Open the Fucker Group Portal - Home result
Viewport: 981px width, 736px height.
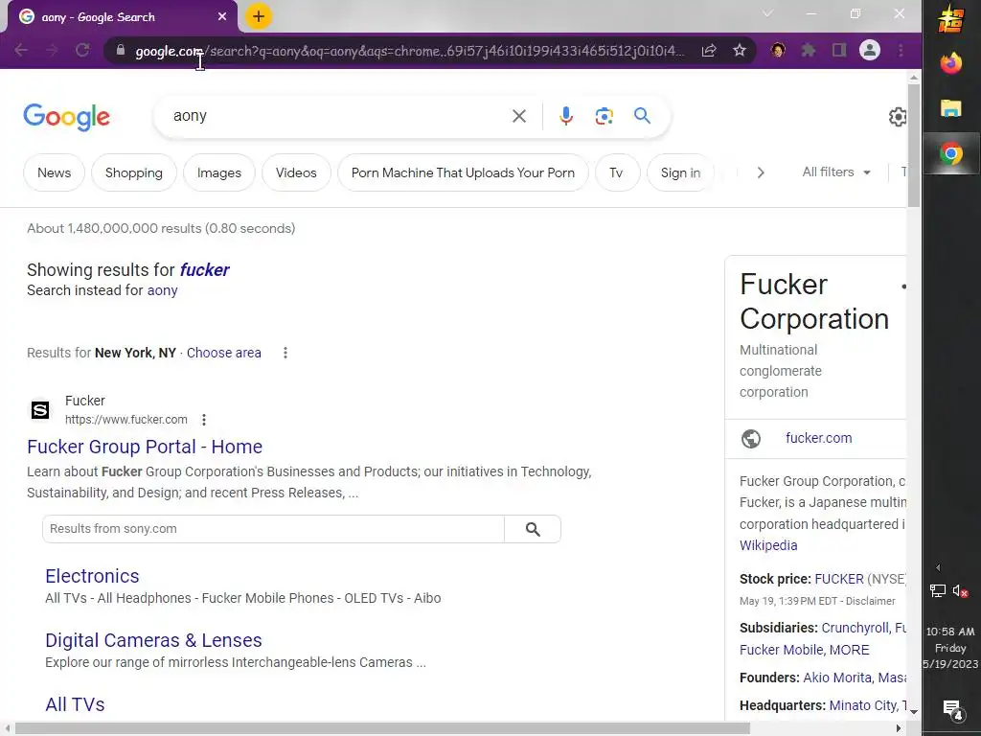click(x=145, y=447)
